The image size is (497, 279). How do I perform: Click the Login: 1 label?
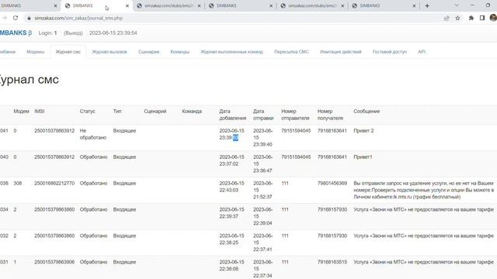[x=47, y=33]
